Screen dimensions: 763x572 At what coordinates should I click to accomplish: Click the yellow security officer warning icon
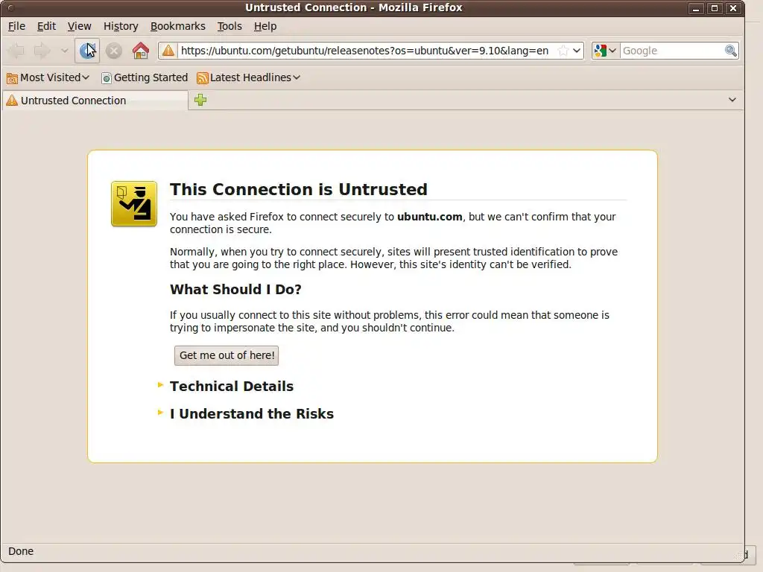[134, 204]
